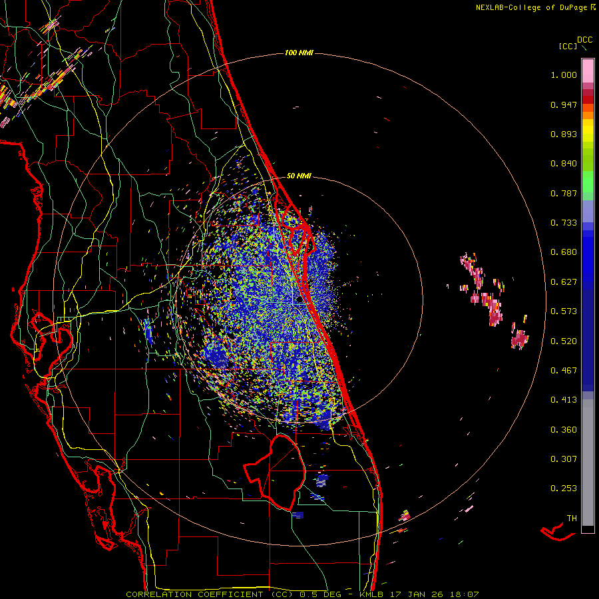Pick the light pink top color bar segment
The height and width of the screenshot is (599, 599).
click(588, 71)
